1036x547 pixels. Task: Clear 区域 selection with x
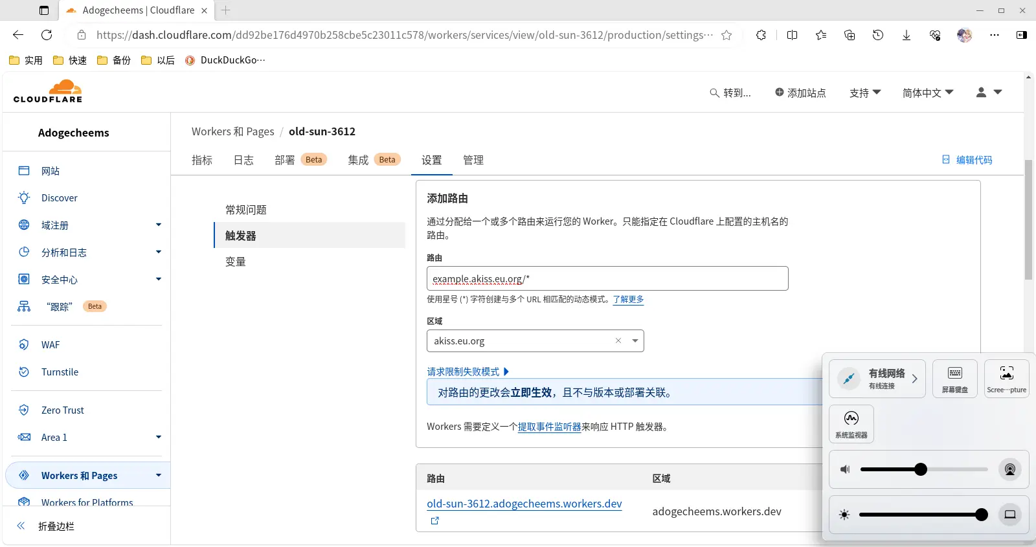(618, 340)
